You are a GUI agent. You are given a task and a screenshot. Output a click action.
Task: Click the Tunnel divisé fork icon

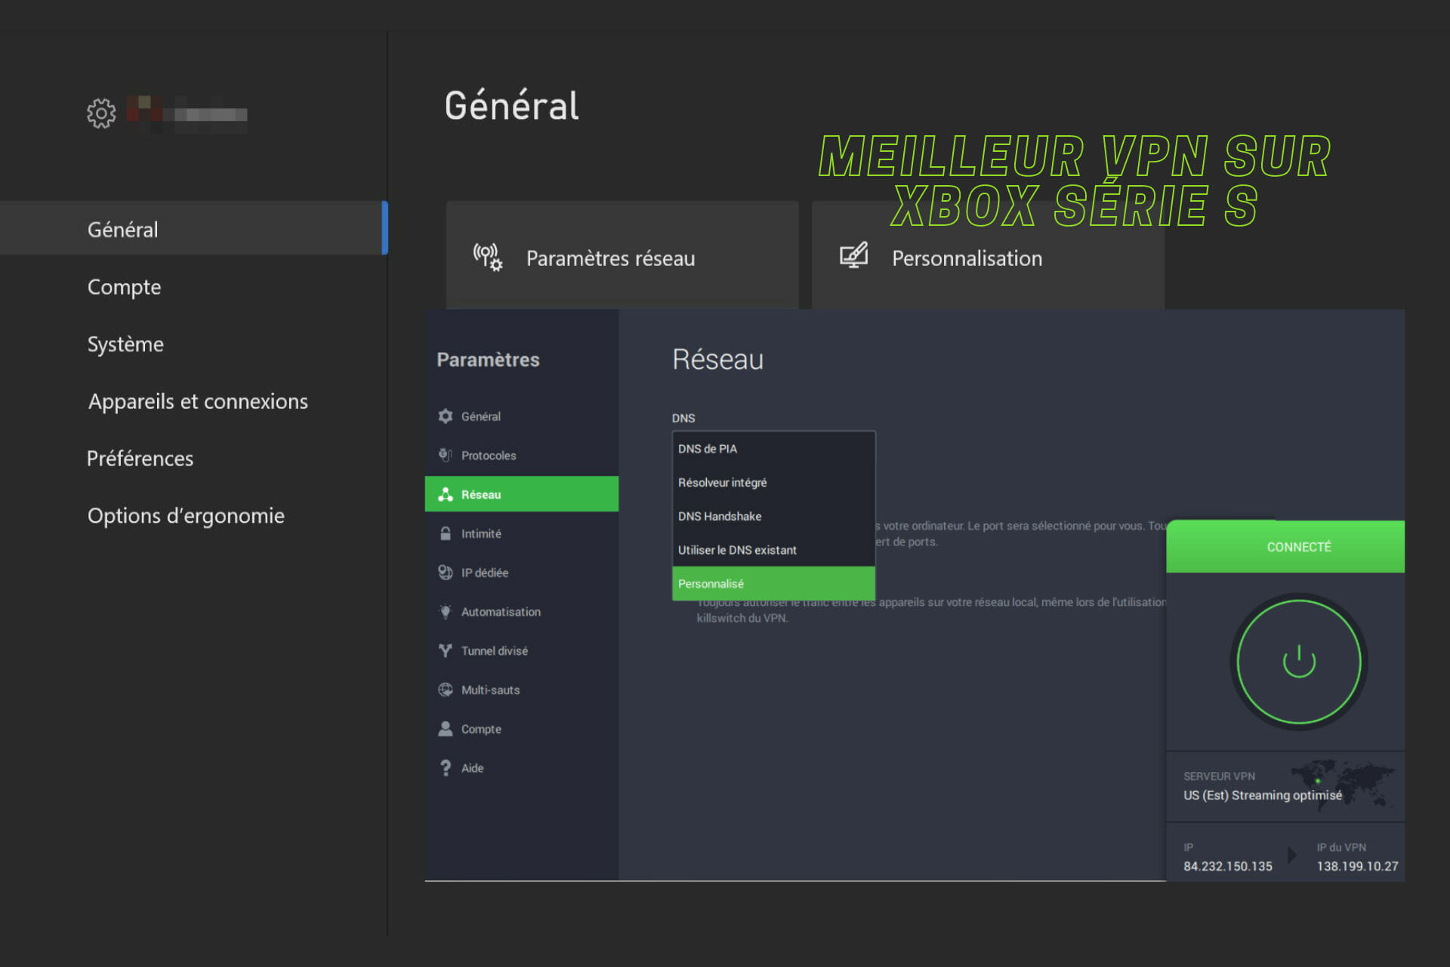click(446, 650)
